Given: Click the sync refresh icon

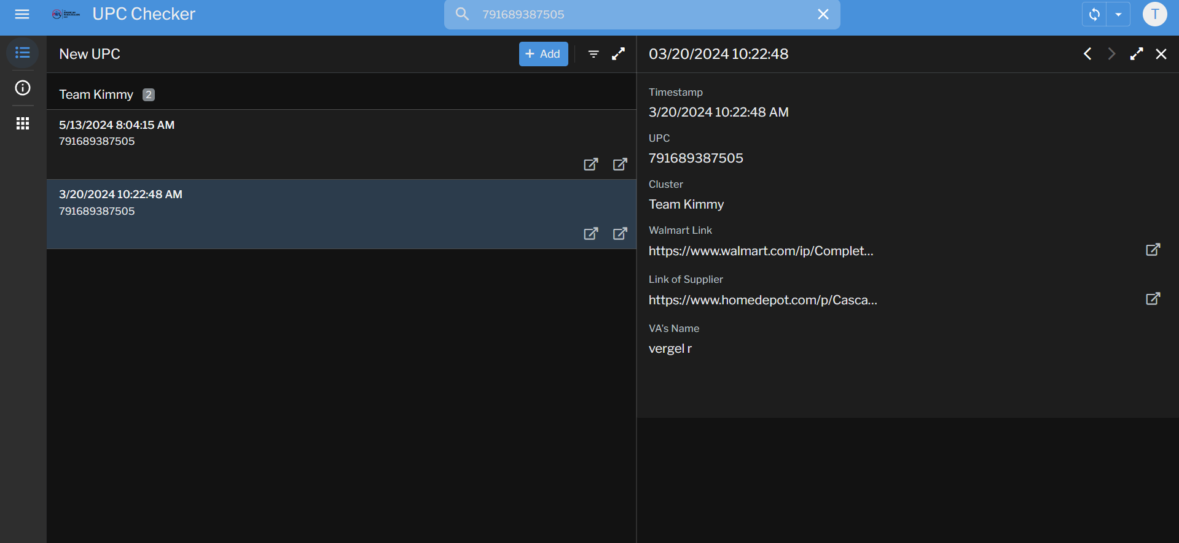Looking at the screenshot, I should (x=1094, y=14).
